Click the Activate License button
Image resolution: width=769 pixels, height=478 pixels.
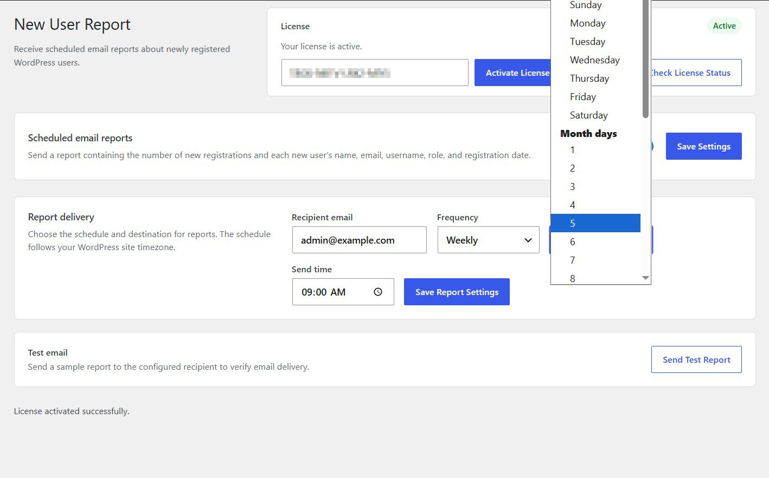513,73
